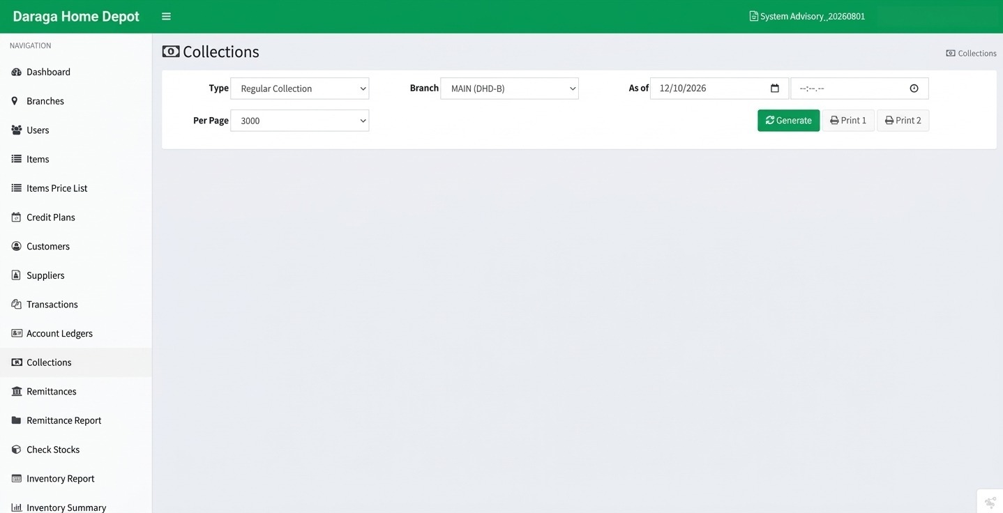Click the Dashboard gauge icon
This screenshot has height=513, width=1003.
17,72
